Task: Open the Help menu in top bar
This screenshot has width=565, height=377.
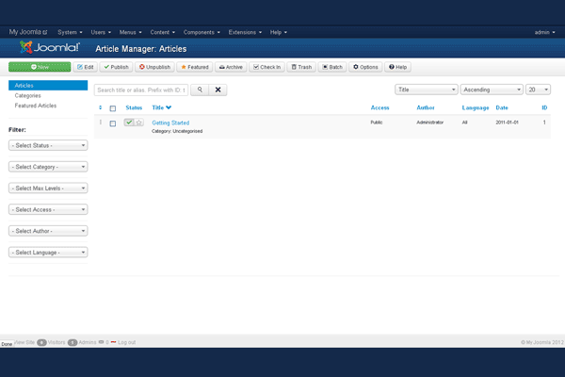Action: point(279,32)
